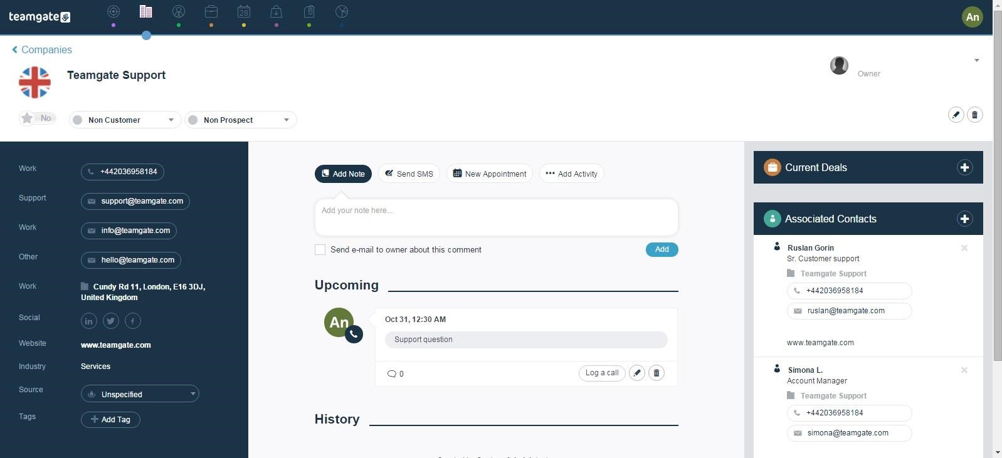Select the Add Note tab
The height and width of the screenshot is (458, 1002).
(x=343, y=174)
